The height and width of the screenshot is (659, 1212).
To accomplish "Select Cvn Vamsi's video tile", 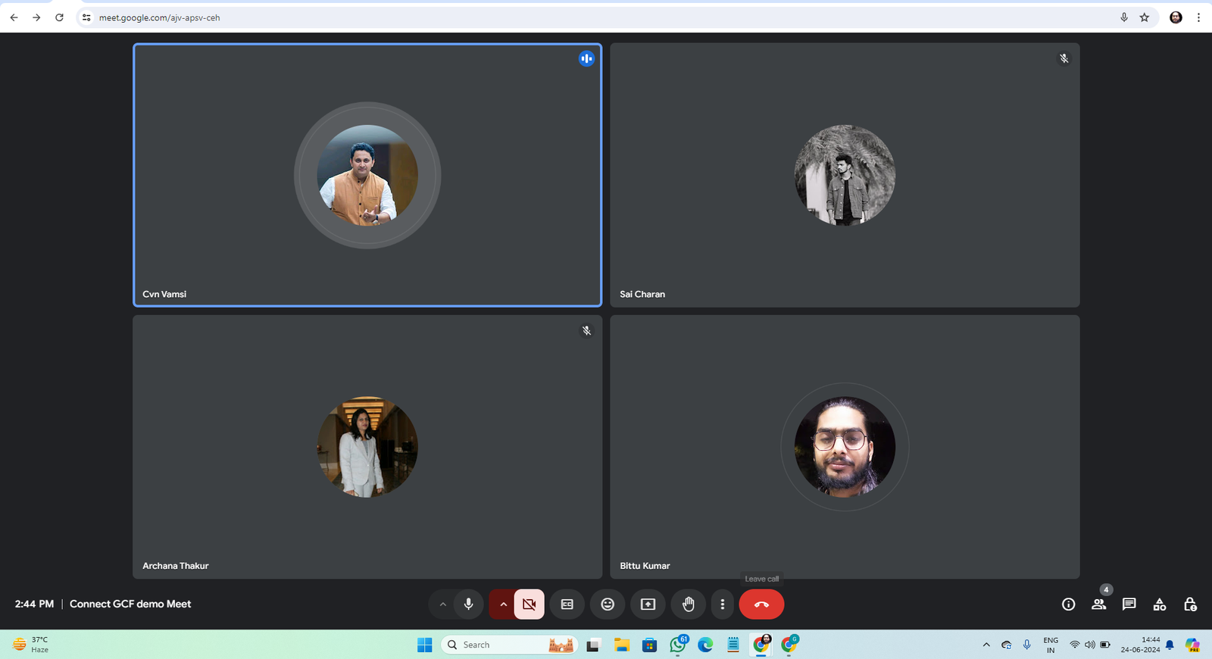I will (367, 175).
